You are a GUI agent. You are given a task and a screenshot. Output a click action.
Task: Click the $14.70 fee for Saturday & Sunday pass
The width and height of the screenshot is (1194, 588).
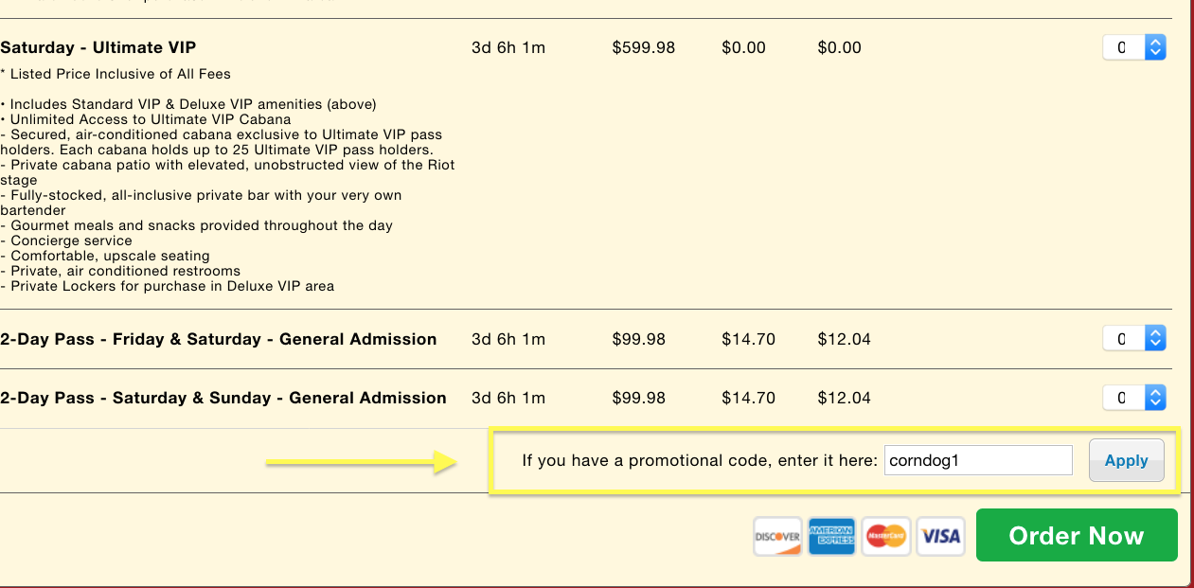tap(748, 398)
